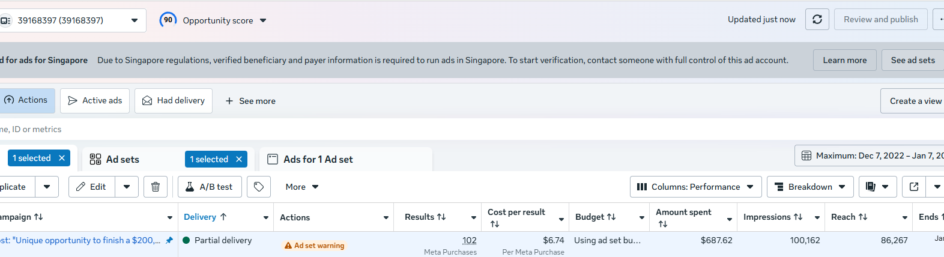Switch to Ads for 1 Ad set tab
This screenshot has width=944, height=257.
(318, 159)
